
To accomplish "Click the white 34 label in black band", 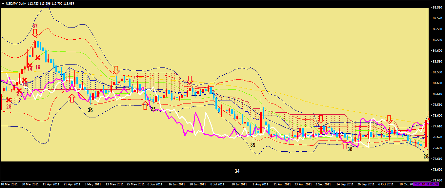I will coord(237,171).
